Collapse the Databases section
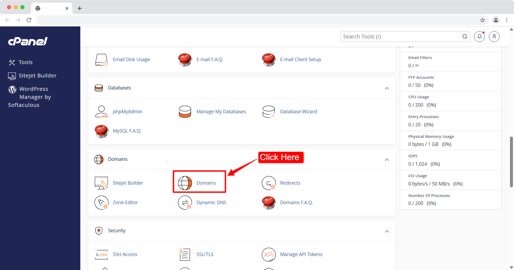514x270 pixels. click(x=387, y=88)
